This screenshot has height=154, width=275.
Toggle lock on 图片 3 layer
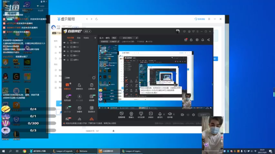[68, 47]
